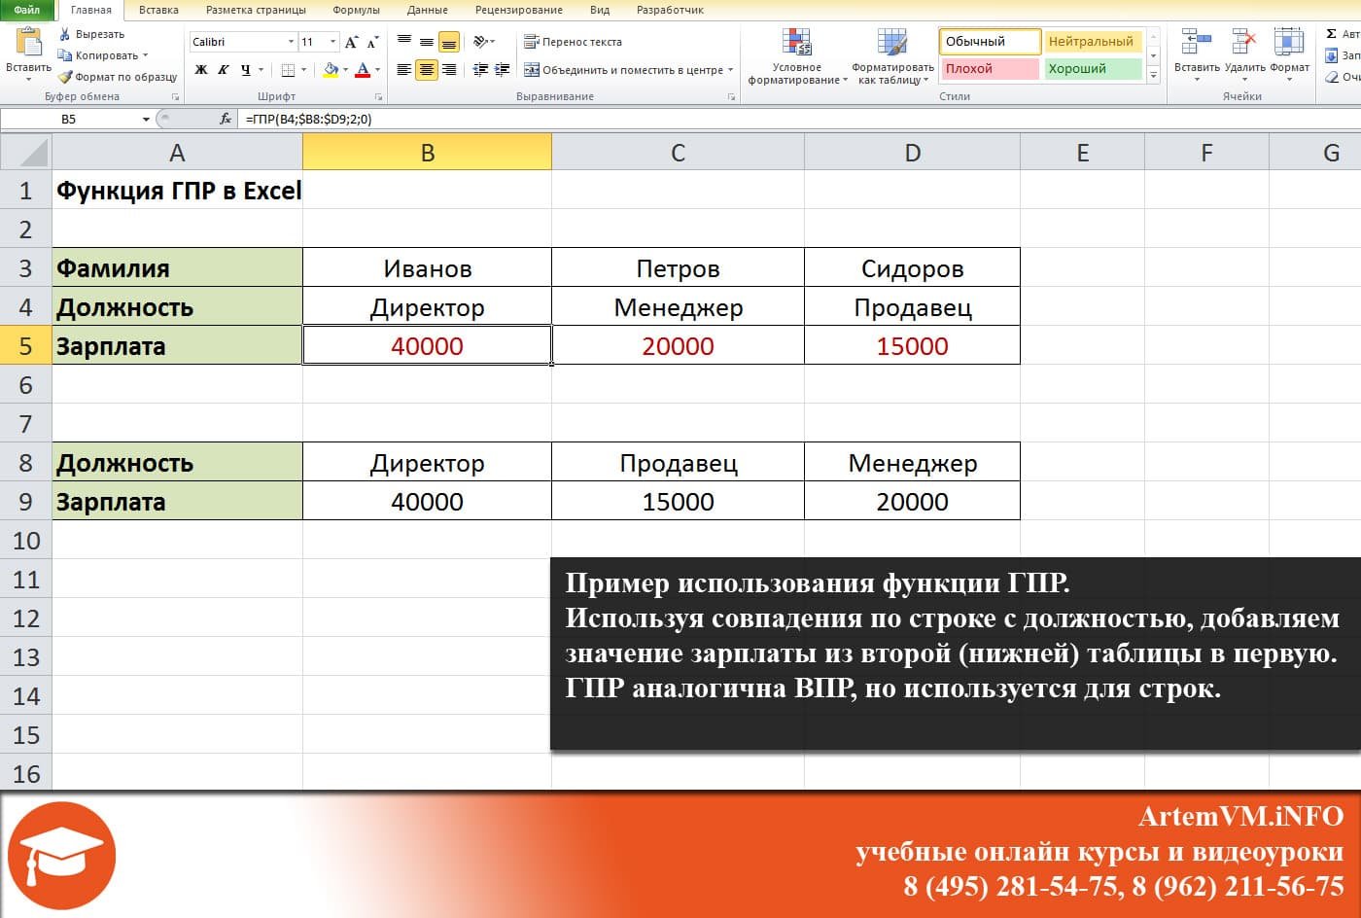Image resolution: width=1361 pixels, height=918 pixels.
Task: Click the Удалить cells icon
Action: click(1244, 42)
